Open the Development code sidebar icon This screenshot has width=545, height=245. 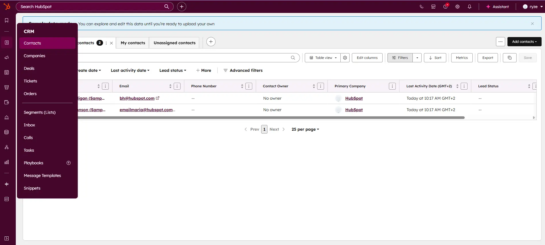click(x=7, y=199)
